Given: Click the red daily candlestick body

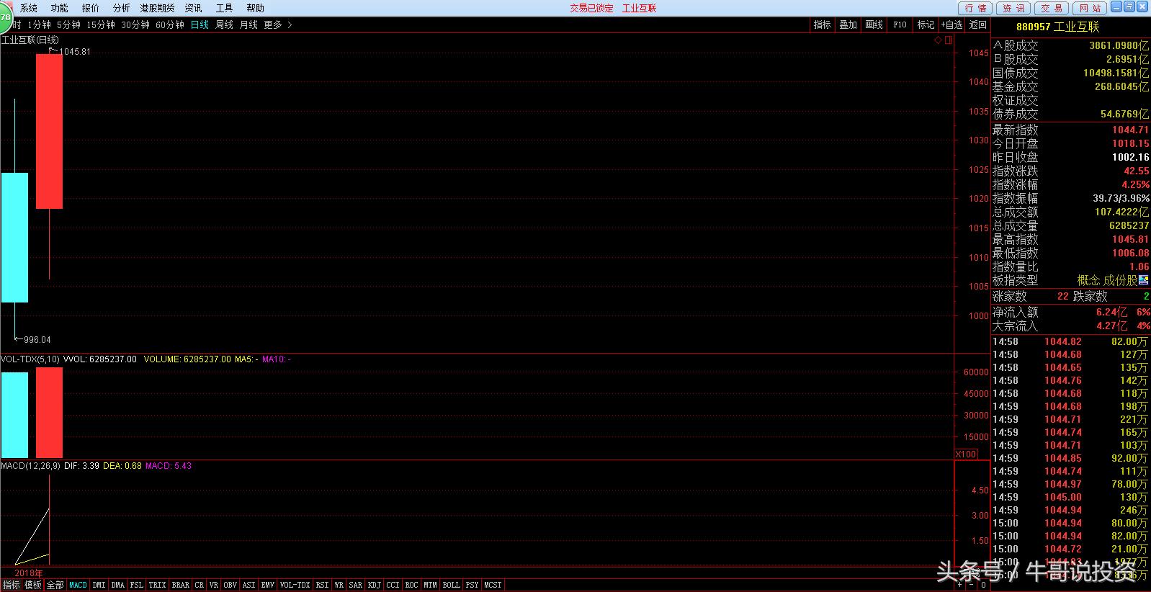Looking at the screenshot, I should coord(49,131).
